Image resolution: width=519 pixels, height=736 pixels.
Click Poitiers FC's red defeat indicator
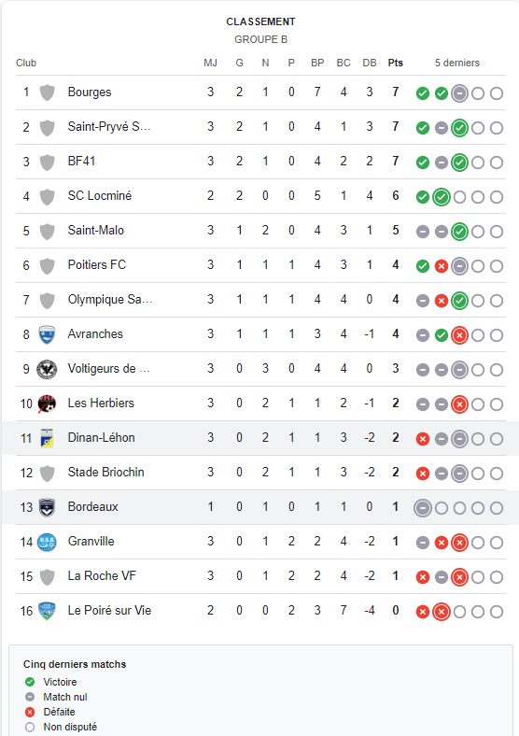[442, 266]
